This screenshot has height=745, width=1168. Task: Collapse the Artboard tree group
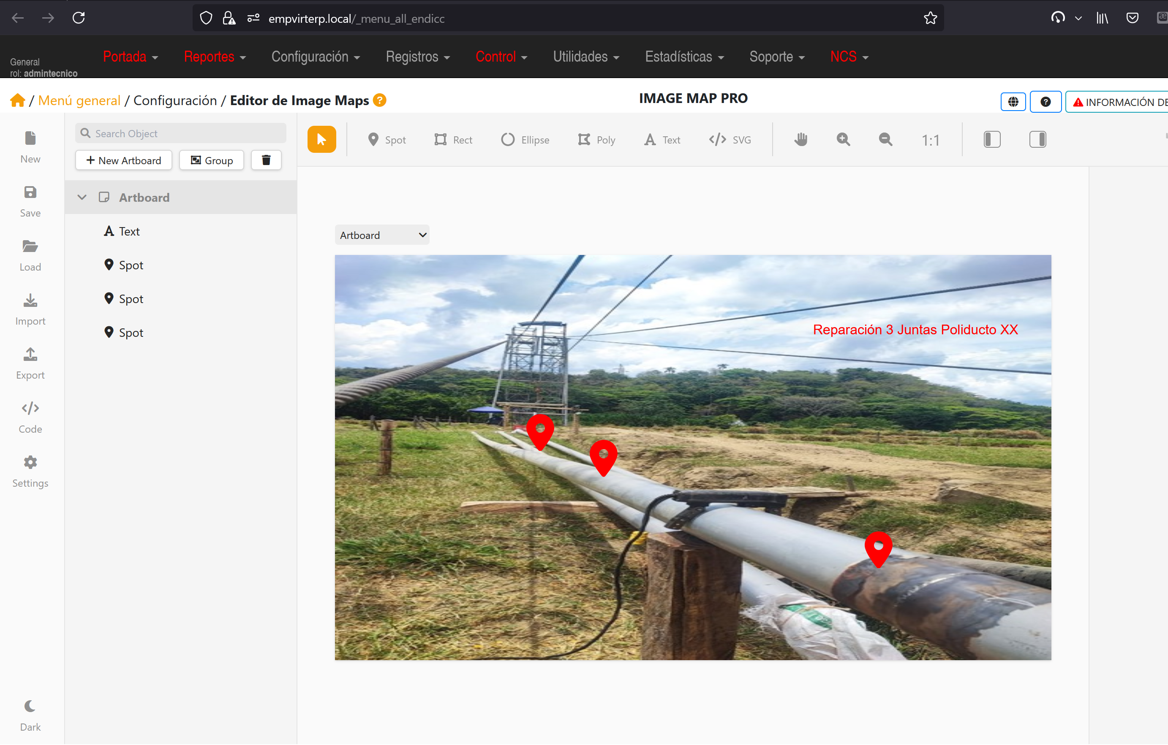pos(82,197)
